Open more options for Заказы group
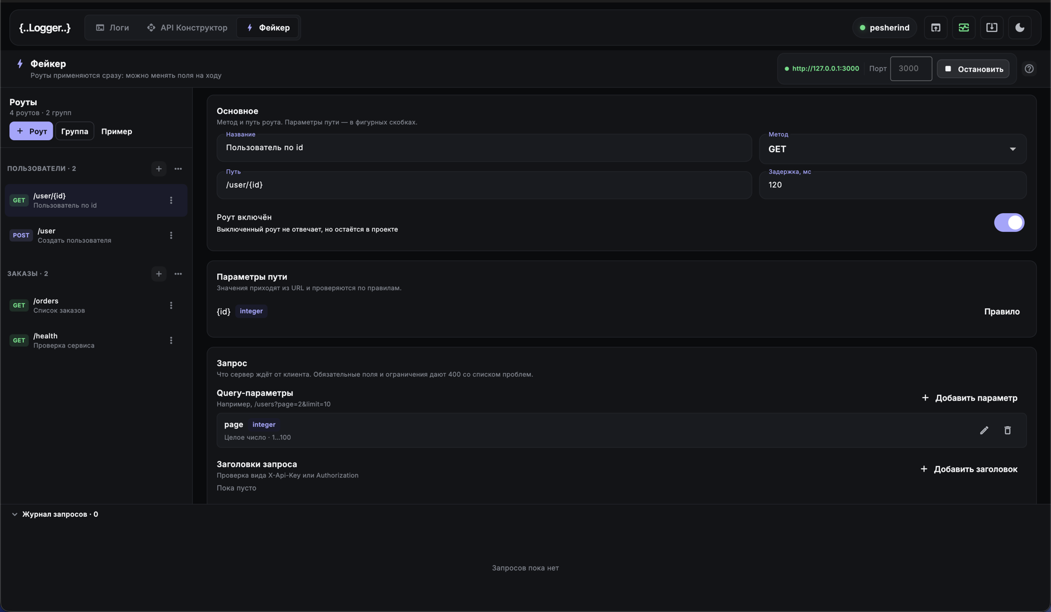The height and width of the screenshot is (612, 1051). point(178,274)
